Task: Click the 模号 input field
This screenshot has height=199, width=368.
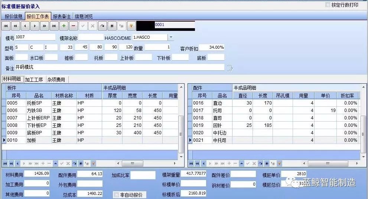Action: (30, 37)
